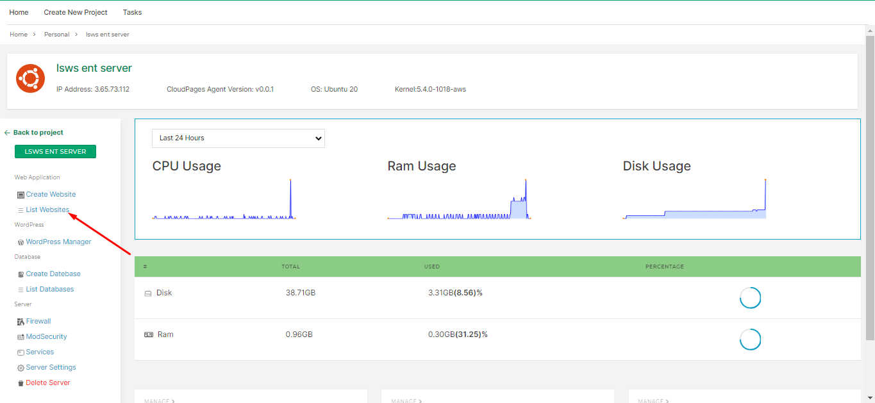Open the Last 24 Hours dropdown
Viewport: 875px width, 403px height.
(238, 138)
